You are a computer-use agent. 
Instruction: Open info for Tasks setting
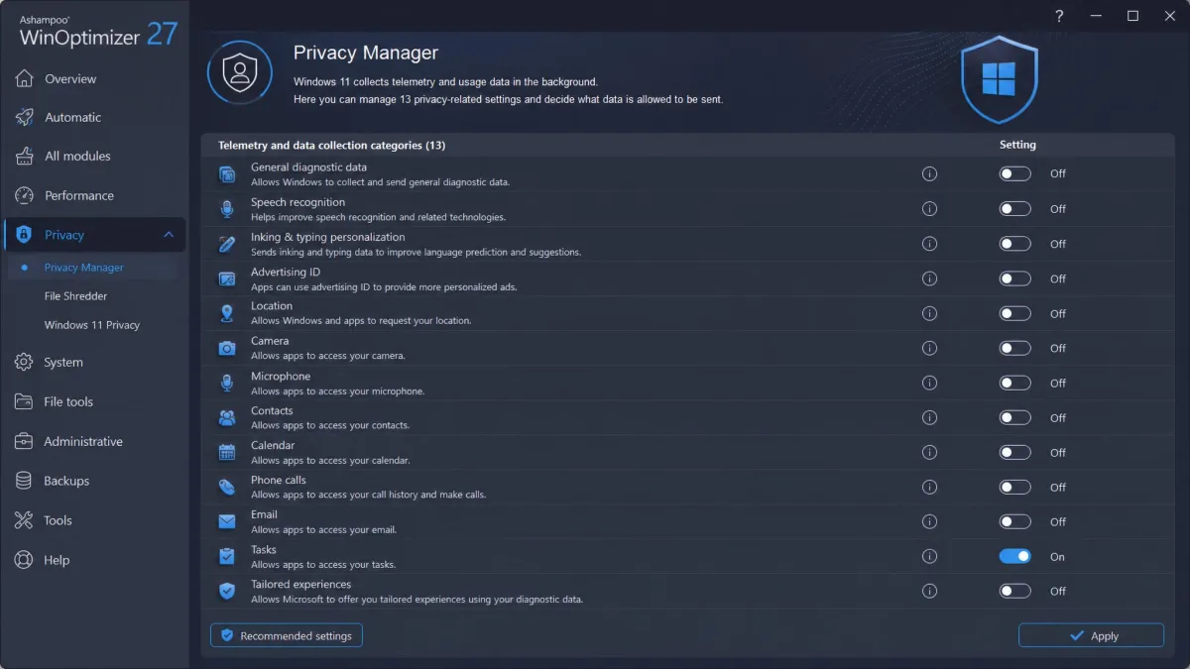click(x=929, y=556)
